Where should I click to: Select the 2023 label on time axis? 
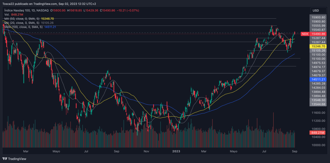[176, 151]
